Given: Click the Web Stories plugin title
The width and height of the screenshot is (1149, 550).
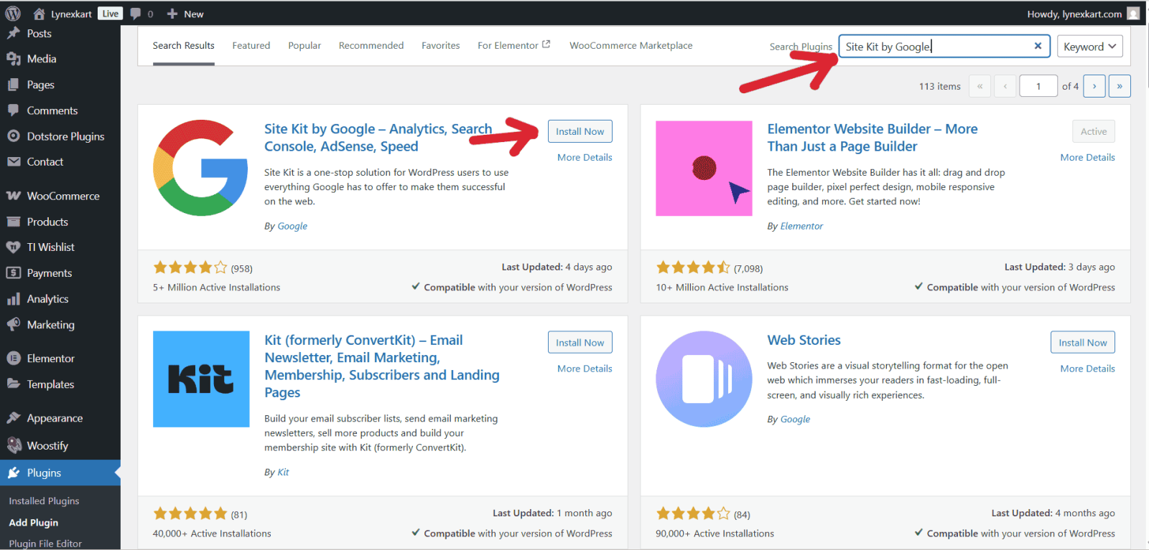Looking at the screenshot, I should coord(804,340).
